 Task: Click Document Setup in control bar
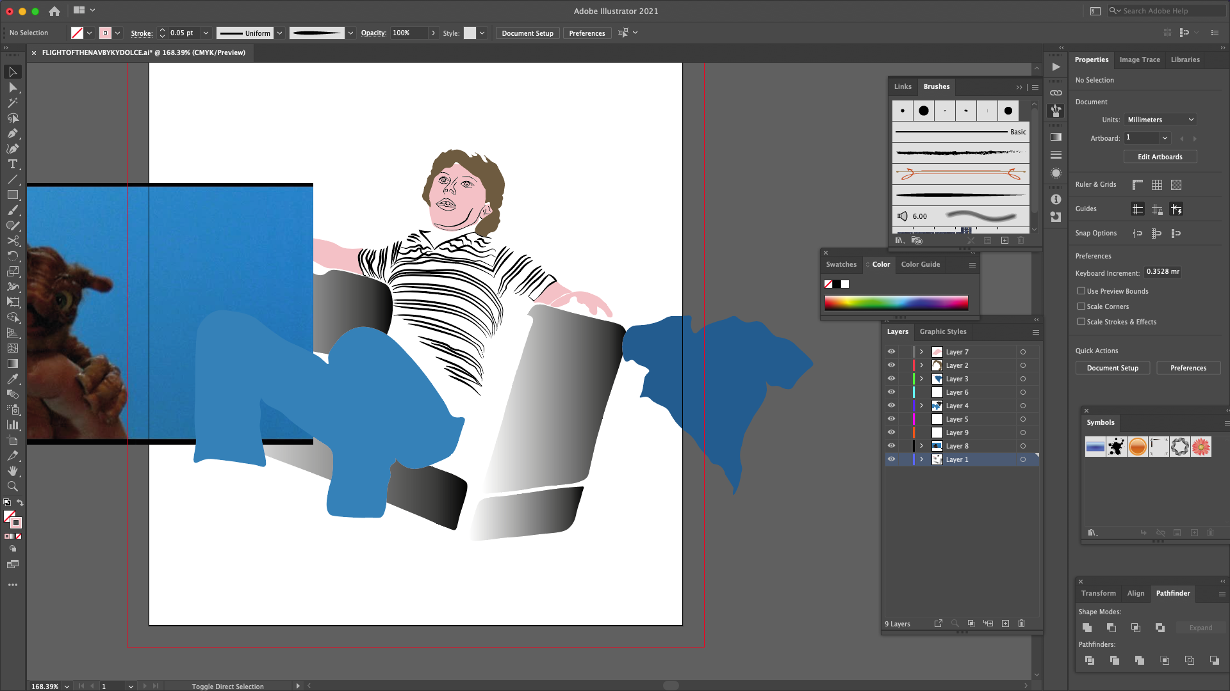click(527, 33)
